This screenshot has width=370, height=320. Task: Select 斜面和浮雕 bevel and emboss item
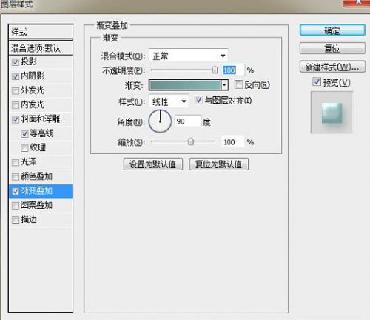pyautogui.click(x=41, y=119)
